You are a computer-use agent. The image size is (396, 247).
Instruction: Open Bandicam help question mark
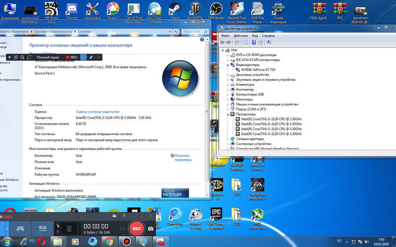[x=124, y=216]
